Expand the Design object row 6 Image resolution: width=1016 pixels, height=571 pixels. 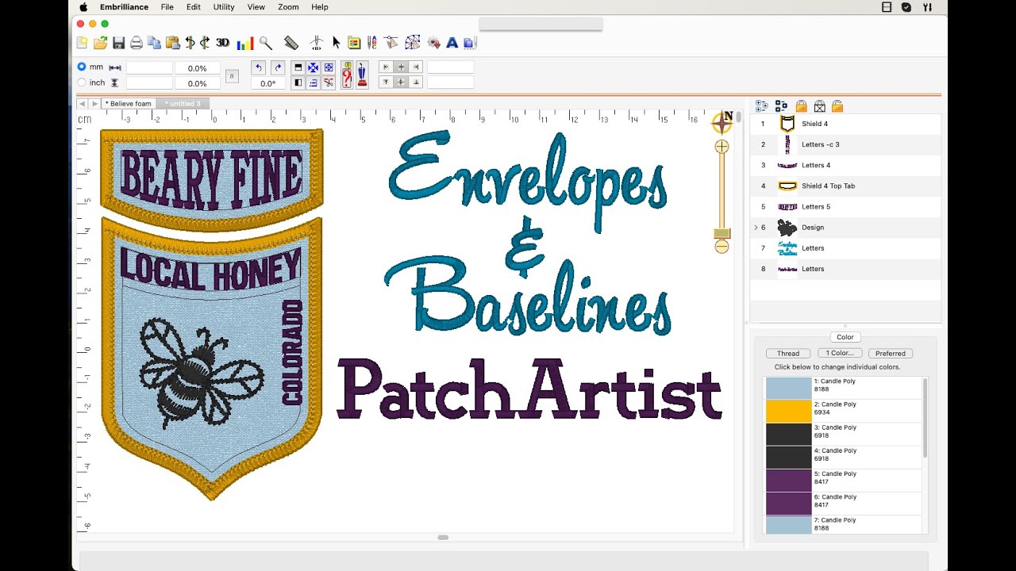tap(756, 228)
